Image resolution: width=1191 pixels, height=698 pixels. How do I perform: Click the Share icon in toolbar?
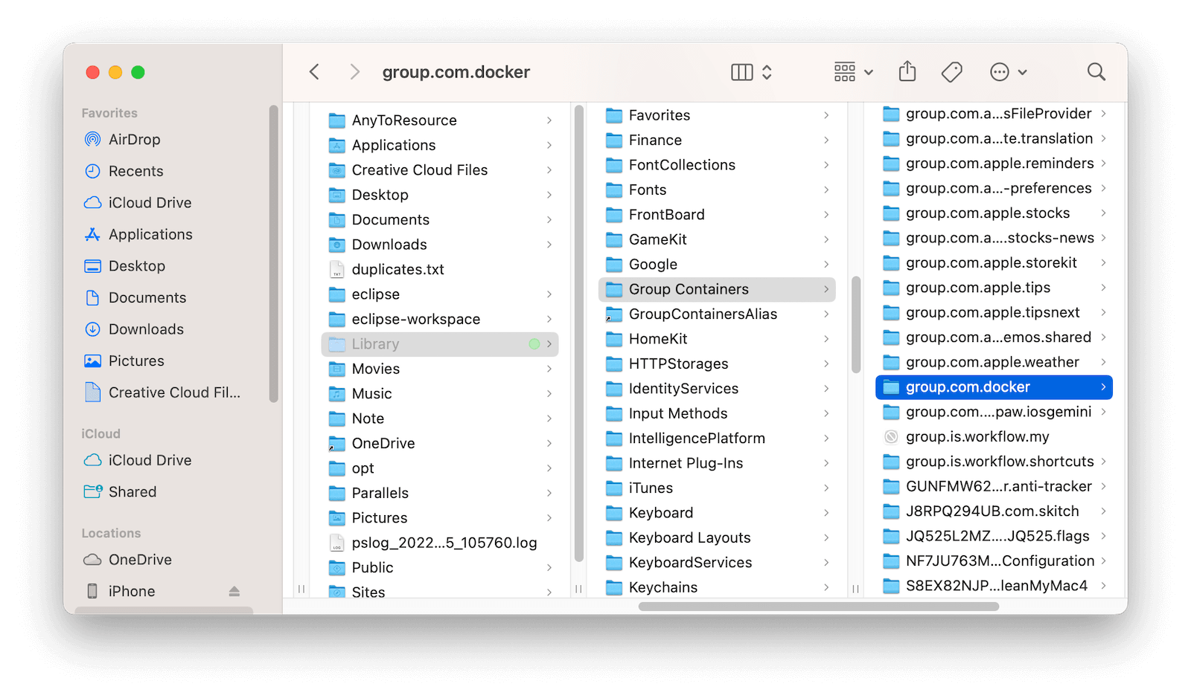(x=907, y=72)
